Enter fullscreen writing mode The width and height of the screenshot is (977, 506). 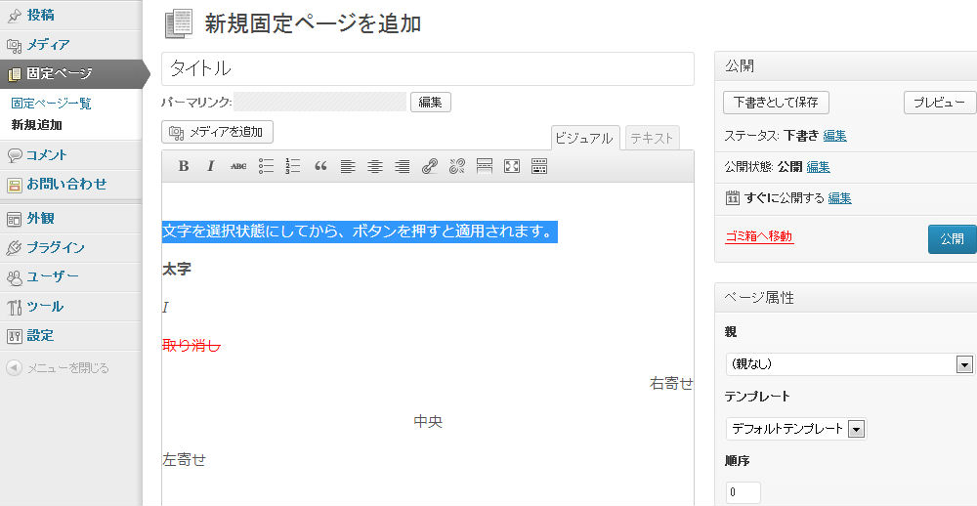point(512,166)
